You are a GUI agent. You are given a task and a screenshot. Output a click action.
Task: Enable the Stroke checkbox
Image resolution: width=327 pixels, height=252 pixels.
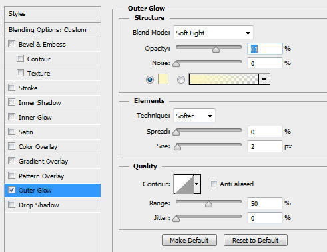point(11,88)
